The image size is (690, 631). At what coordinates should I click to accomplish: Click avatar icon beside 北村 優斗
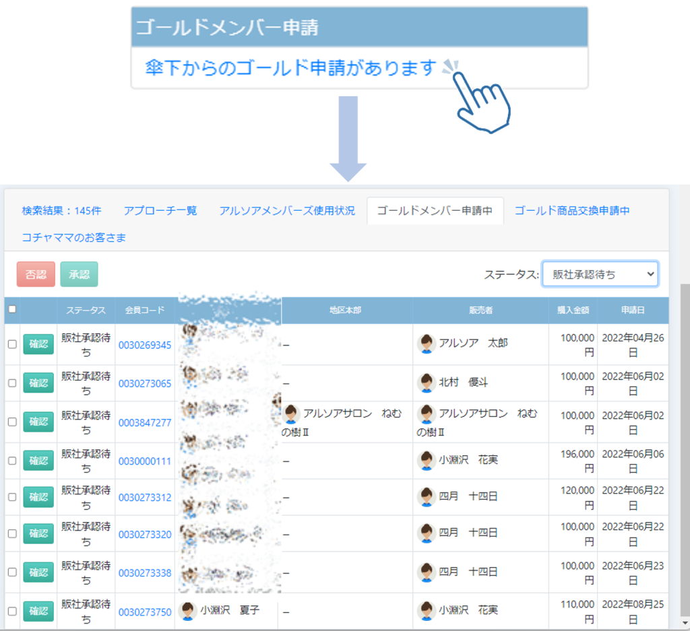click(426, 383)
